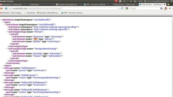The height and width of the screenshot is (97, 173).
Task: Click the "xsd:boolean" type value
Action: coord(55,56)
